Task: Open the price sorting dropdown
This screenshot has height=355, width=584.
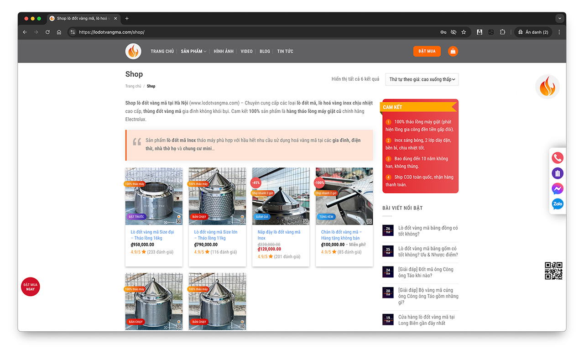Action: click(422, 79)
